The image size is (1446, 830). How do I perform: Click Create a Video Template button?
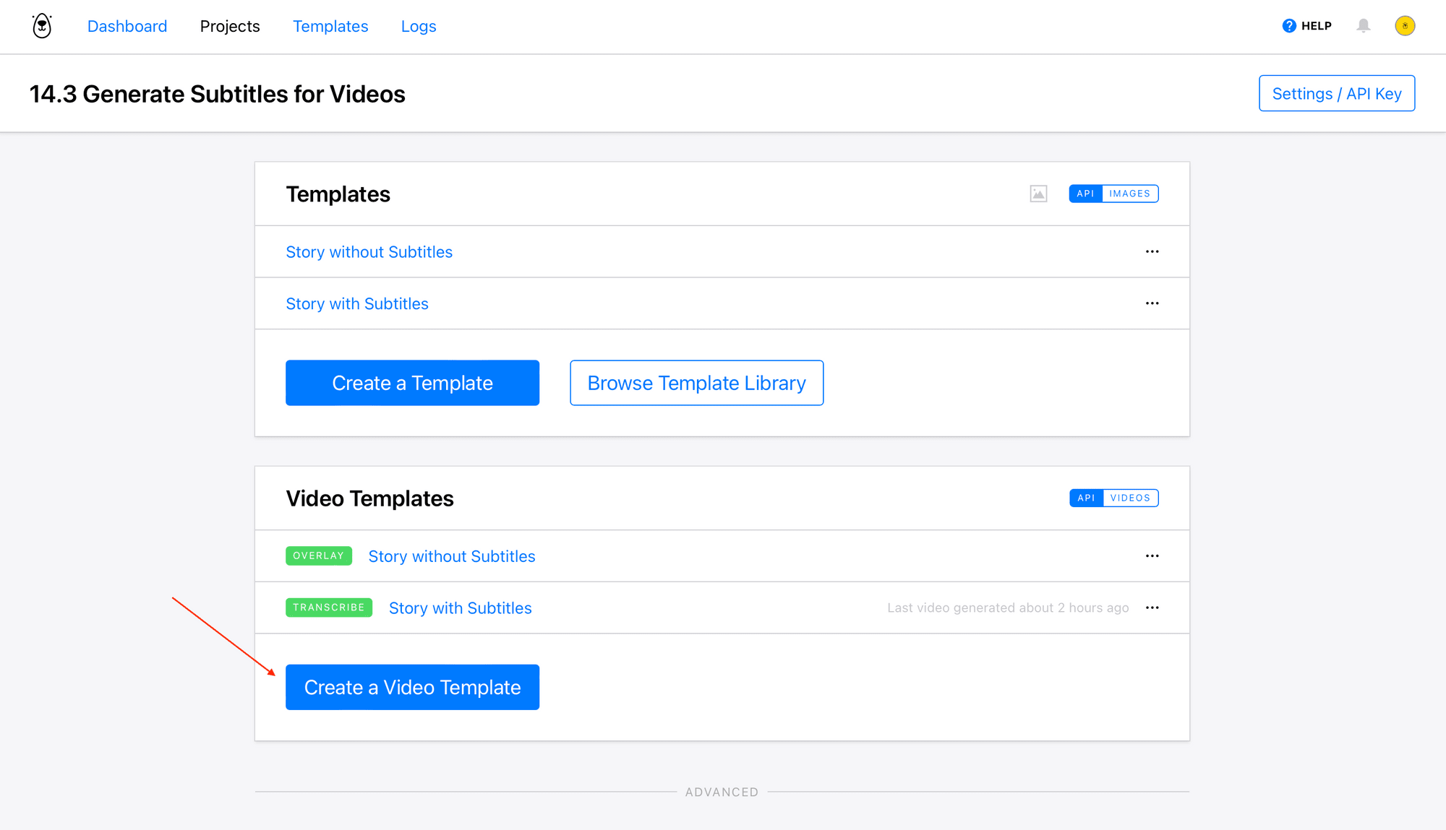tap(412, 687)
